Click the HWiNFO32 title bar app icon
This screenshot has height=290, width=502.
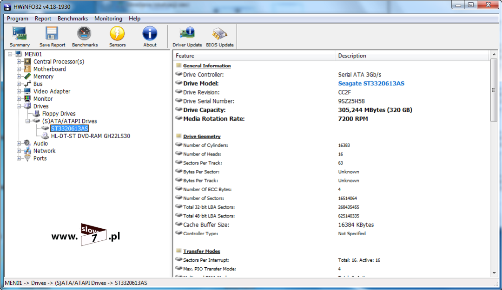pyautogui.click(x=7, y=6)
